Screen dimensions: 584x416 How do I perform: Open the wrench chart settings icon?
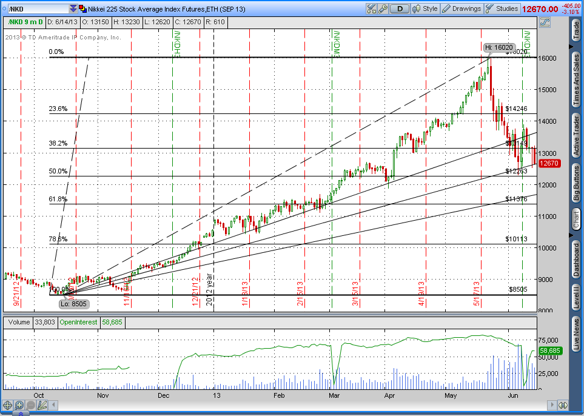pos(383,8)
